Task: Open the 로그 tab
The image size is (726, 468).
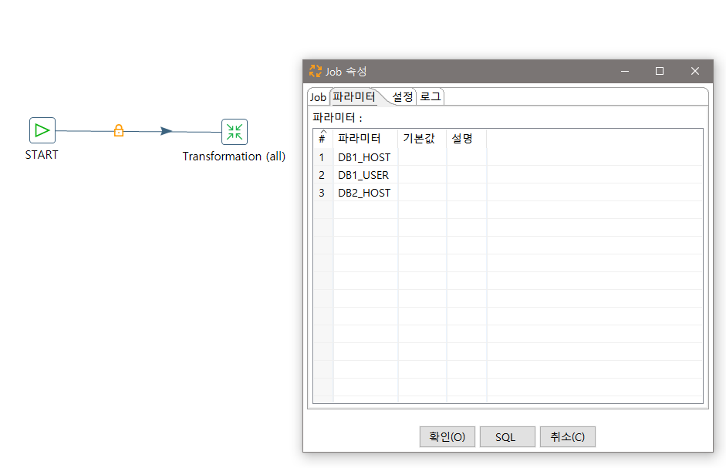Action: pyautogui.click(x=431, y=96)
